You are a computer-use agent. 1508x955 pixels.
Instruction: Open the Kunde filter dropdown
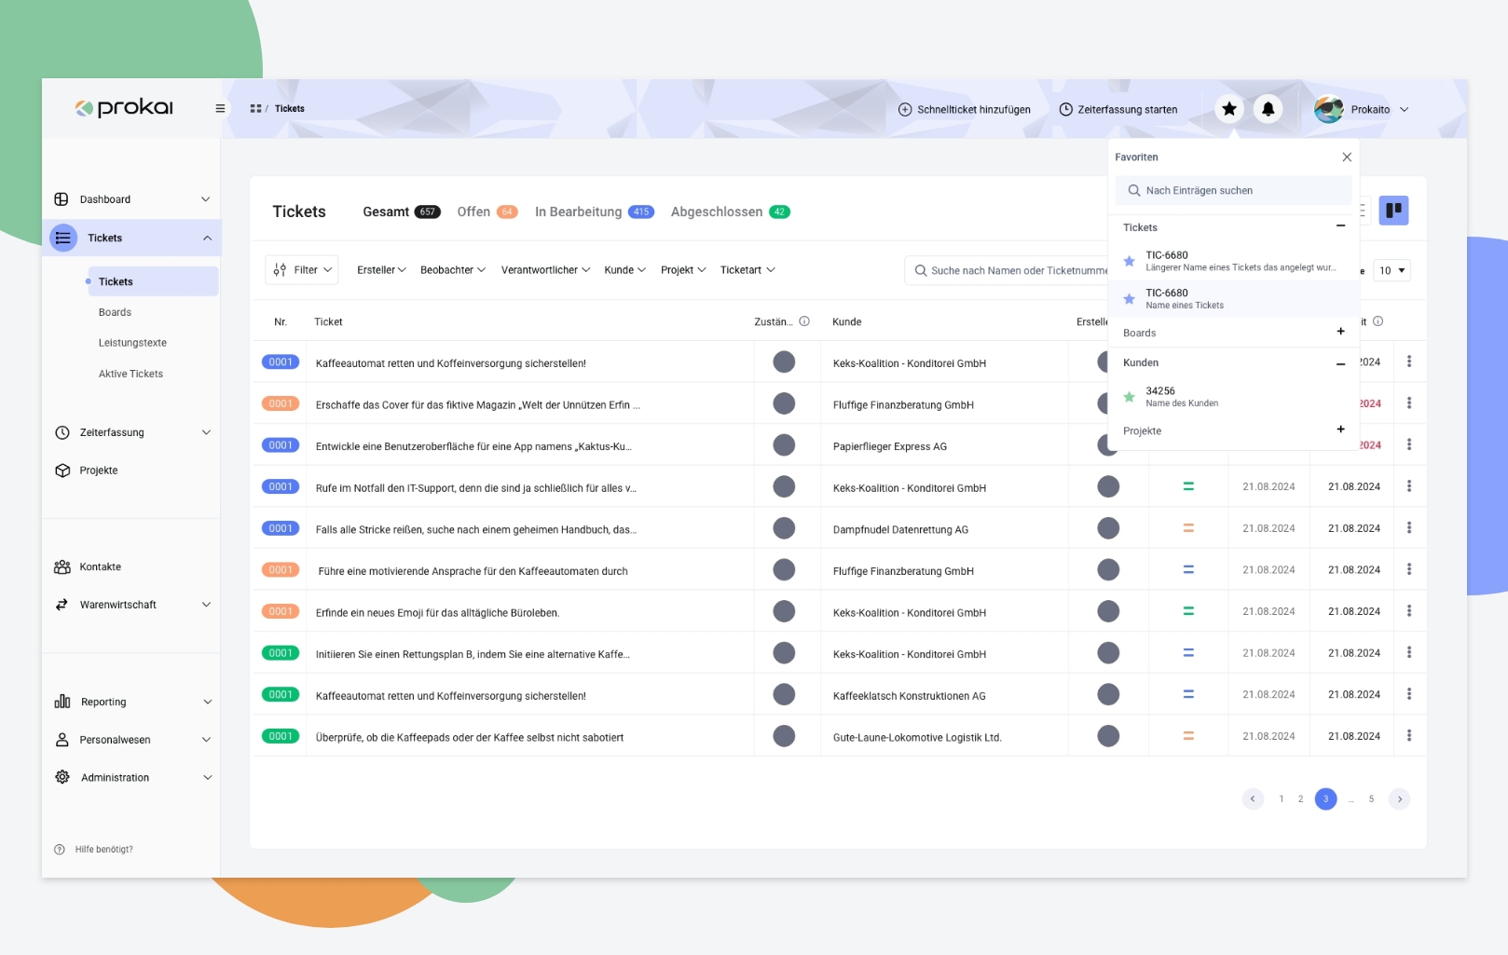point(624,270)
